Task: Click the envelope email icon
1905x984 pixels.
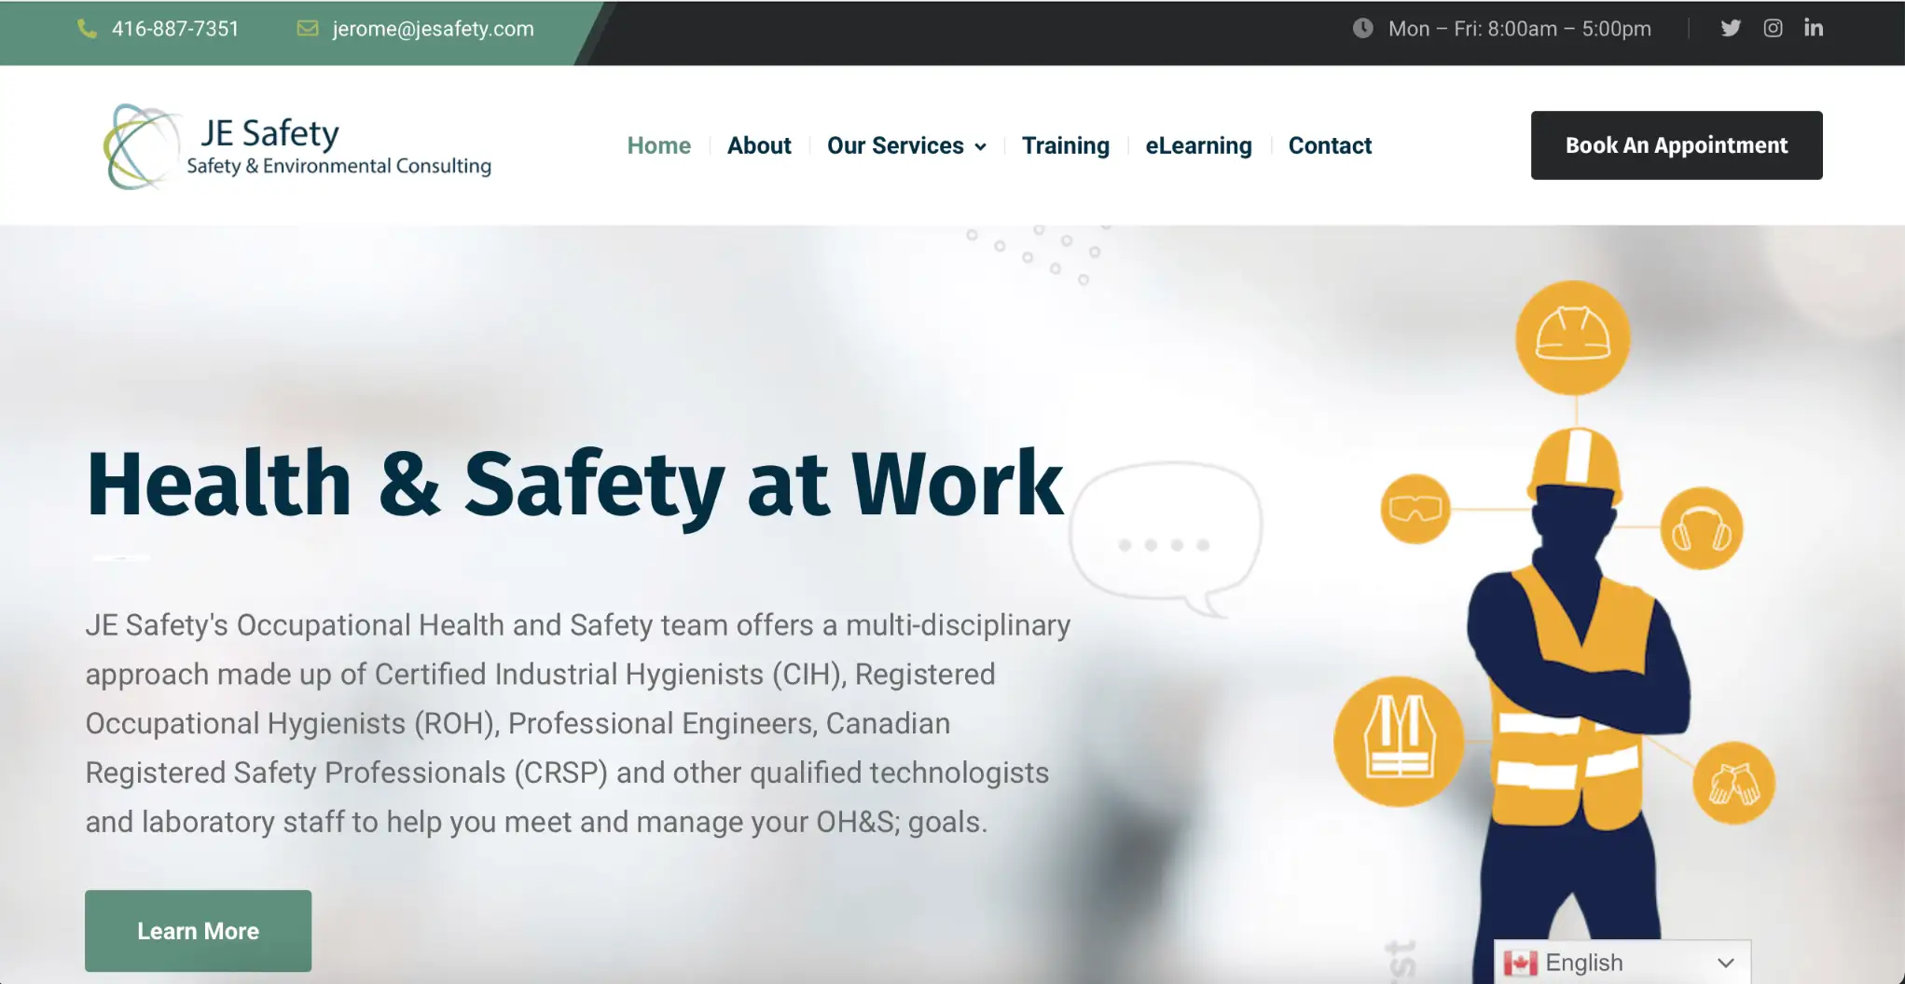Action: pyautogui.click(x=307, y=29)
